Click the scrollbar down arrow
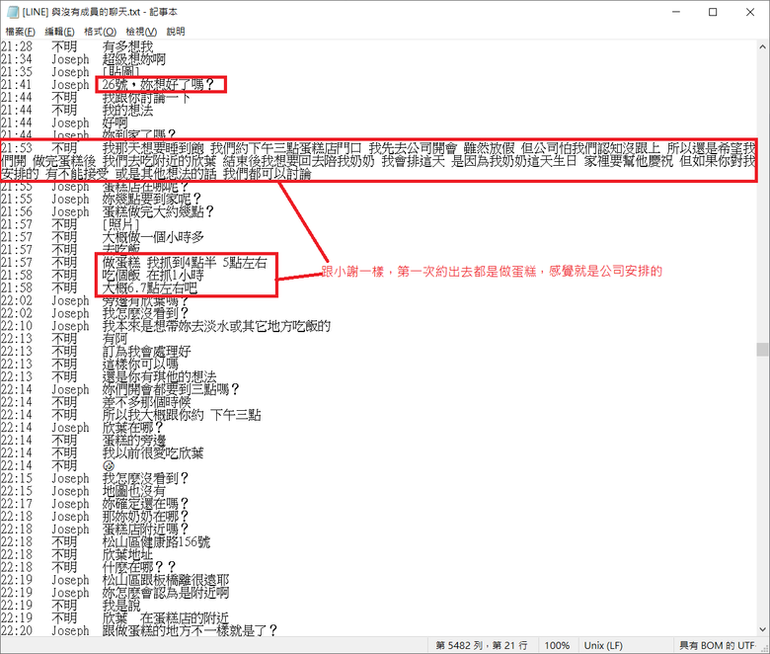Image resolution: width=770 pixels, height=654 pixels. [x=763, y=629]
